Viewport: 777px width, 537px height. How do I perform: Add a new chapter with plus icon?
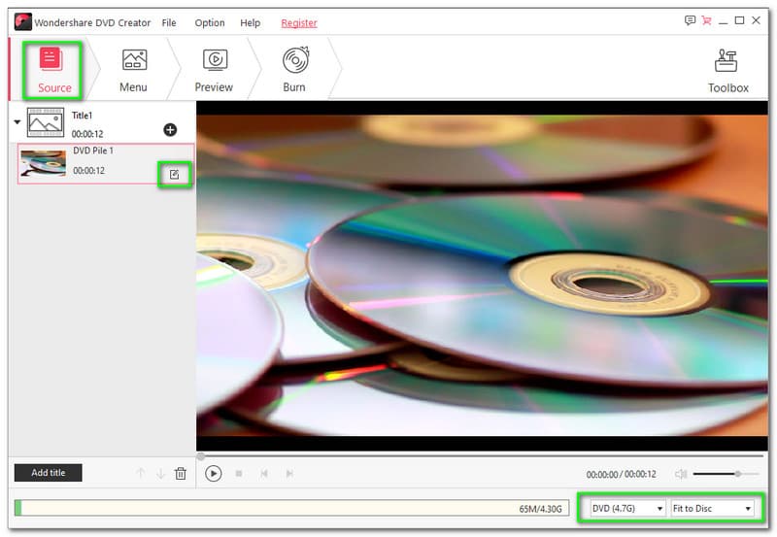[170, 129]
